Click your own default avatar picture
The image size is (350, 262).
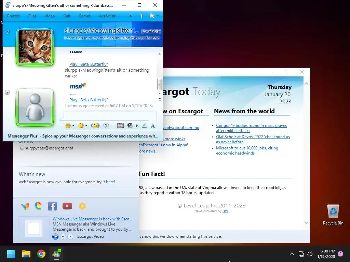coord(35,107)
